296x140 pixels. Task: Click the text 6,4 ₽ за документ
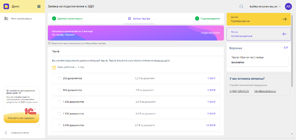coord(146,102)
